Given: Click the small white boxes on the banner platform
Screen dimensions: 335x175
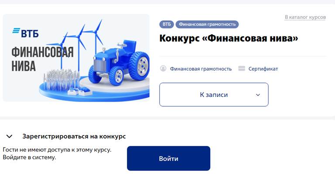Looking at the screenshot, I should pos(80,91).
